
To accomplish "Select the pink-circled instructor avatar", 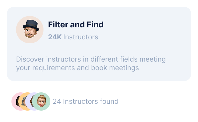I will [15, 101].
